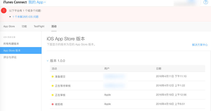Click the red dot beside 被拒绝
The height and width of the screenshot is (111, 211).
53,104
